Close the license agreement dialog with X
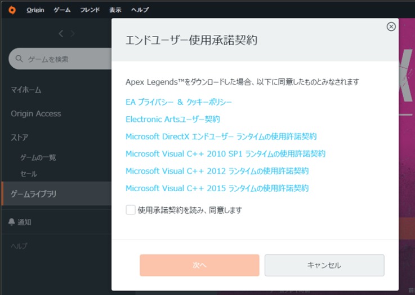Viewport: 415px width, 295px height. point(391,27)
